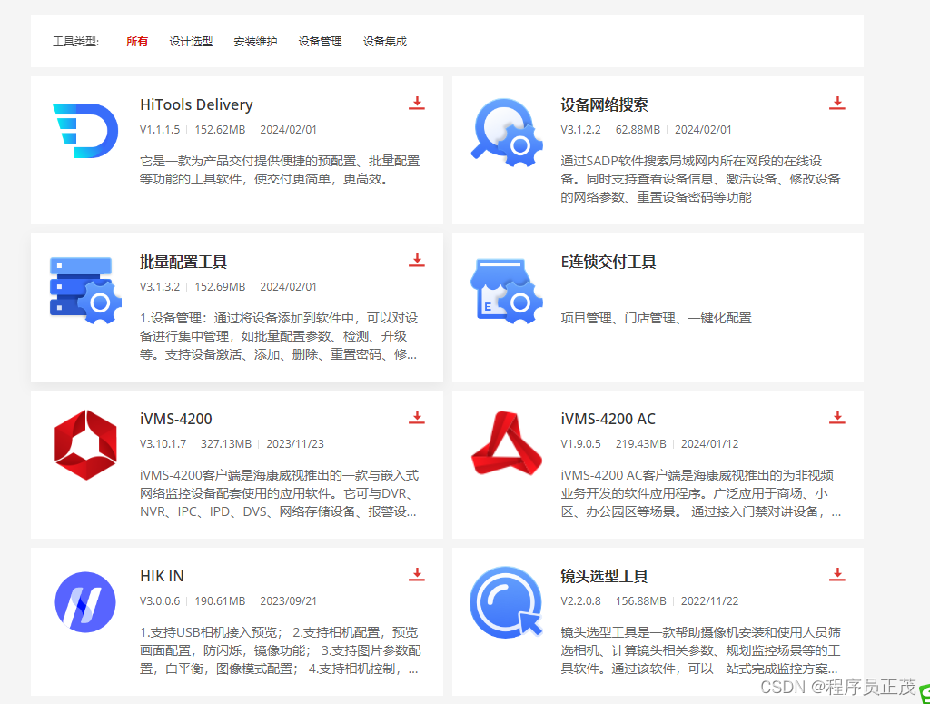Click the 镜头选型工具 blue lens icon
Viewport: 930px width, 704px height.
pyautogui.click(x=507, y=602)
